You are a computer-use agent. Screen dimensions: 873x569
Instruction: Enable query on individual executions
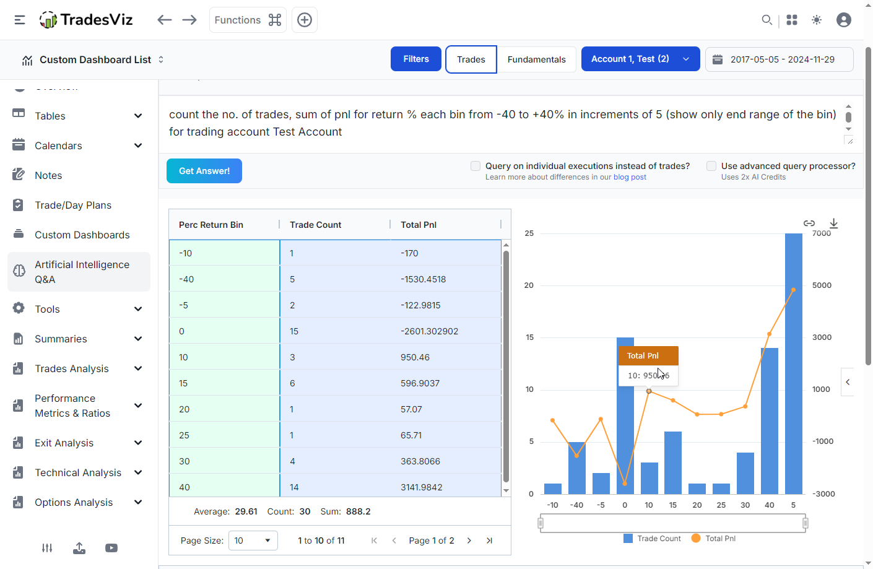click(x=476, y=166)
